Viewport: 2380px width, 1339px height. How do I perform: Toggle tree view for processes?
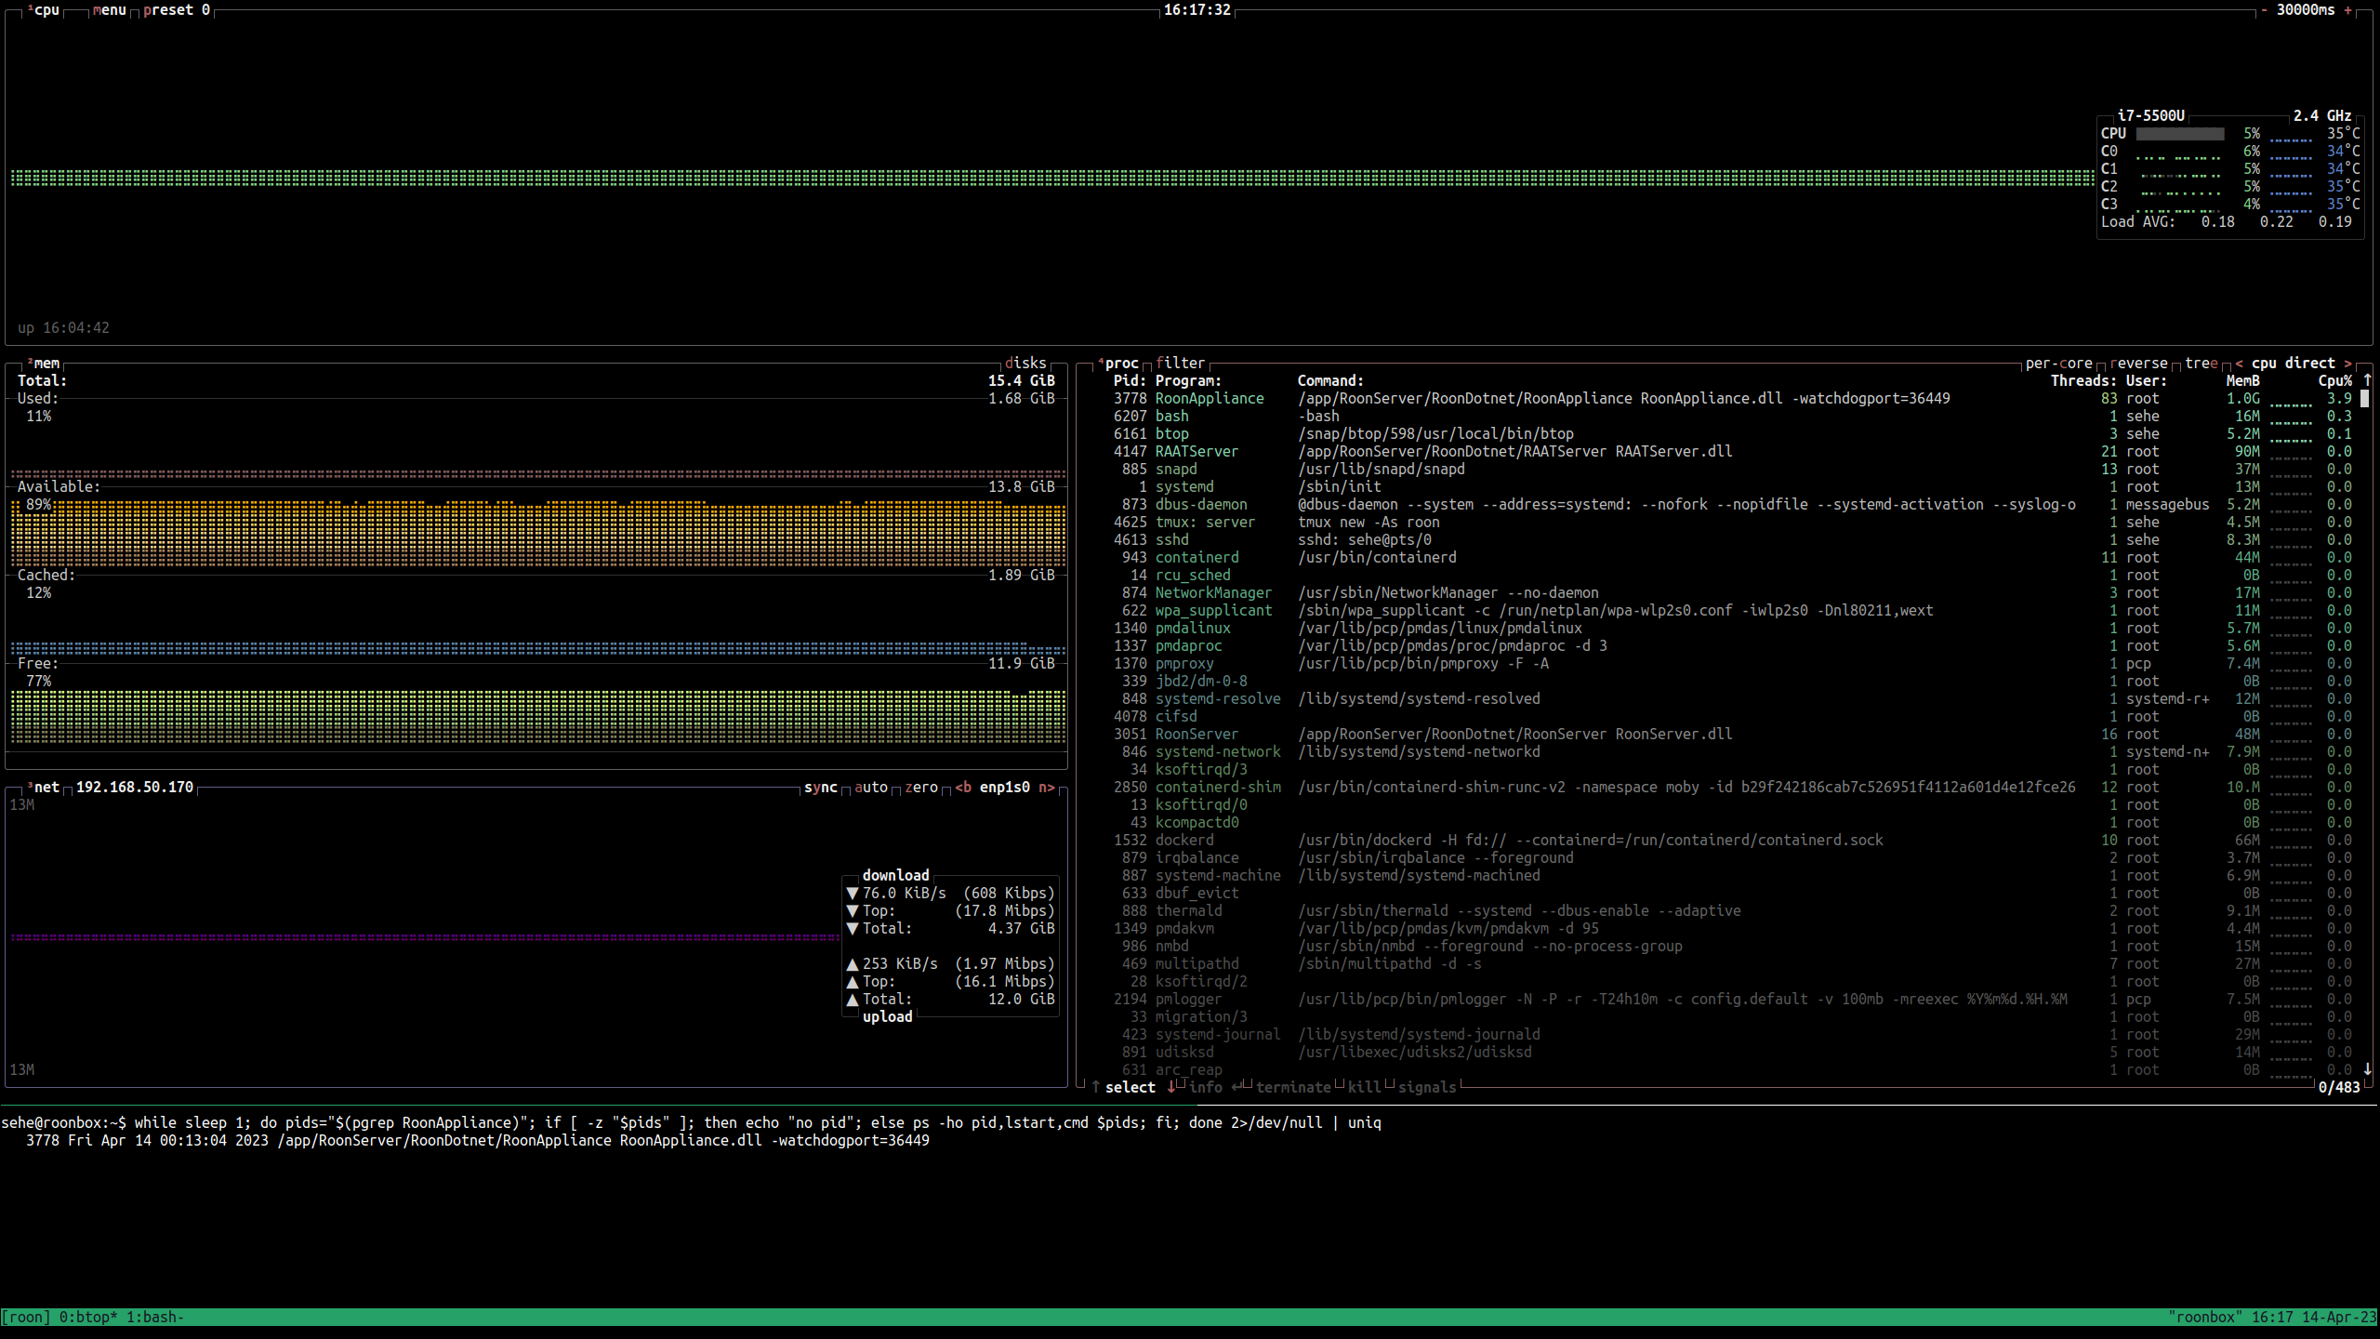2201,364
